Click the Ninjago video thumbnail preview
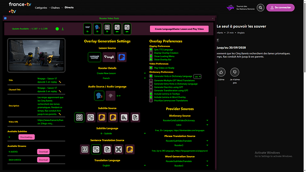This screenshot has height=172, width=306. (36, 55)
